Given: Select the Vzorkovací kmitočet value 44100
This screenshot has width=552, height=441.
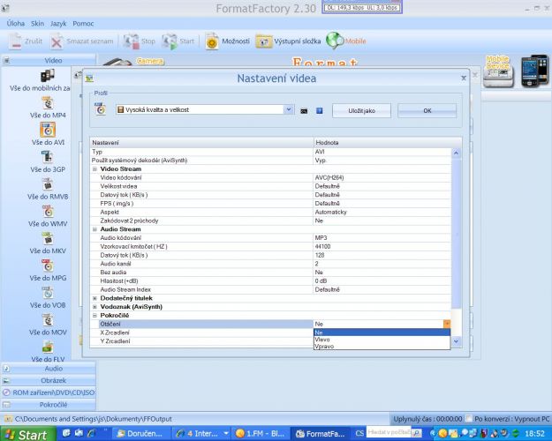Looking at the screenshot, I should tap(382, 247).
